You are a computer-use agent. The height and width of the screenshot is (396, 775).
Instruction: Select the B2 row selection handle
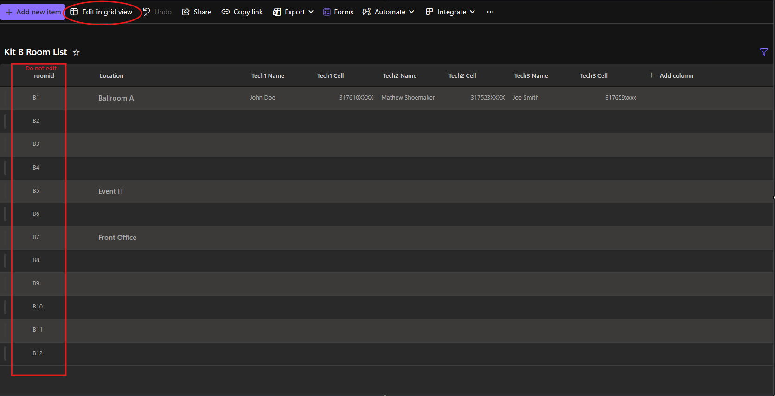pyautogui.click(x=6, y=121)
